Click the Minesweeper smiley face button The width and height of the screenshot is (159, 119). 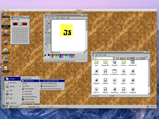[x=20, y=24]
